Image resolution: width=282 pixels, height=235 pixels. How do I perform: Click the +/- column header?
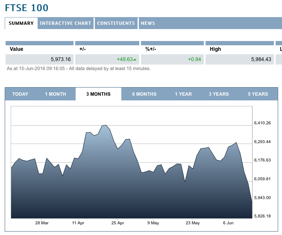coord(82,49)
